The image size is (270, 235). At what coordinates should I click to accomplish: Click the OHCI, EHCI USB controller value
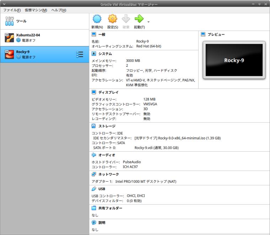136,196
